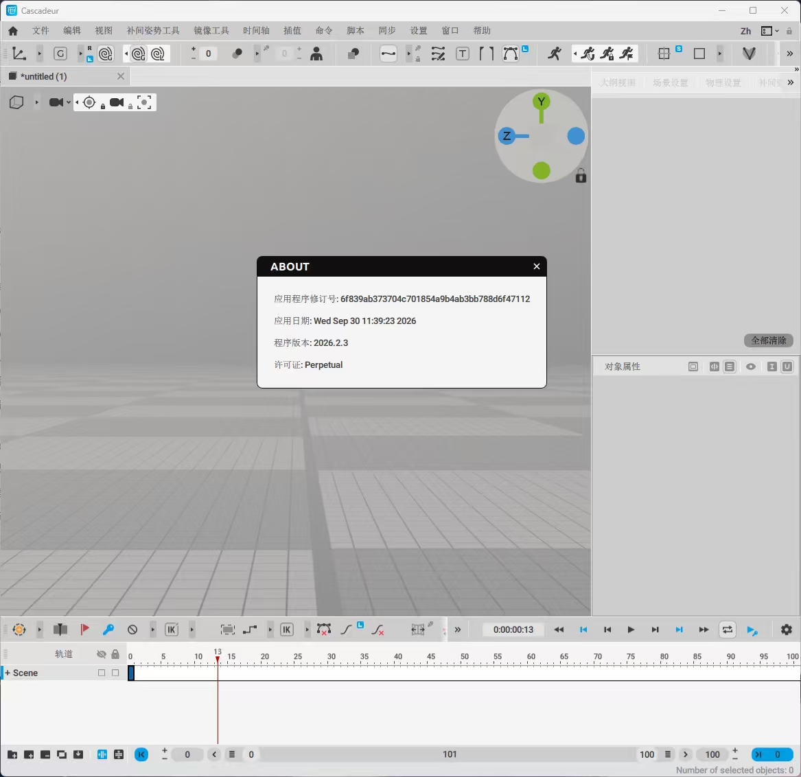
Task: Play the animation
Action: coord(631,629)
